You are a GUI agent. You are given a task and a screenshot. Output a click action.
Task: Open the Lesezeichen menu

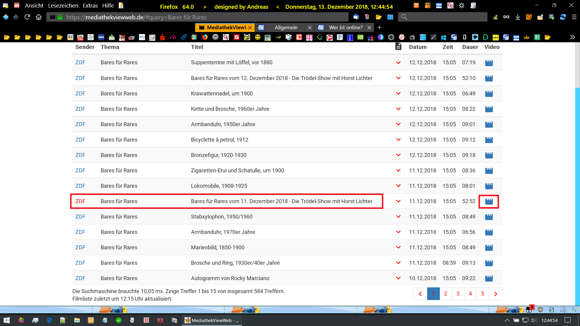[63, 6]
